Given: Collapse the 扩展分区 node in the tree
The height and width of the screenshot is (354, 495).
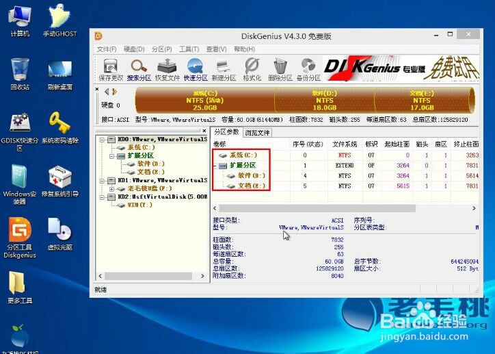Looking at the screenshot, I should tap(111, 156).
